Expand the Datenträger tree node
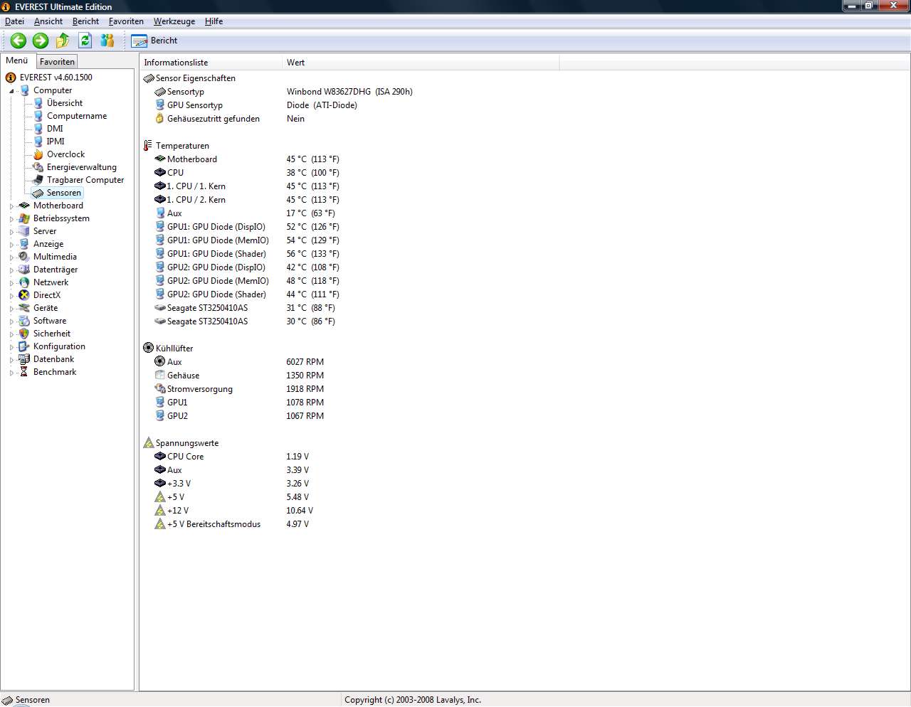The height and width of the screenshot is (707, 911). [11, 270]
